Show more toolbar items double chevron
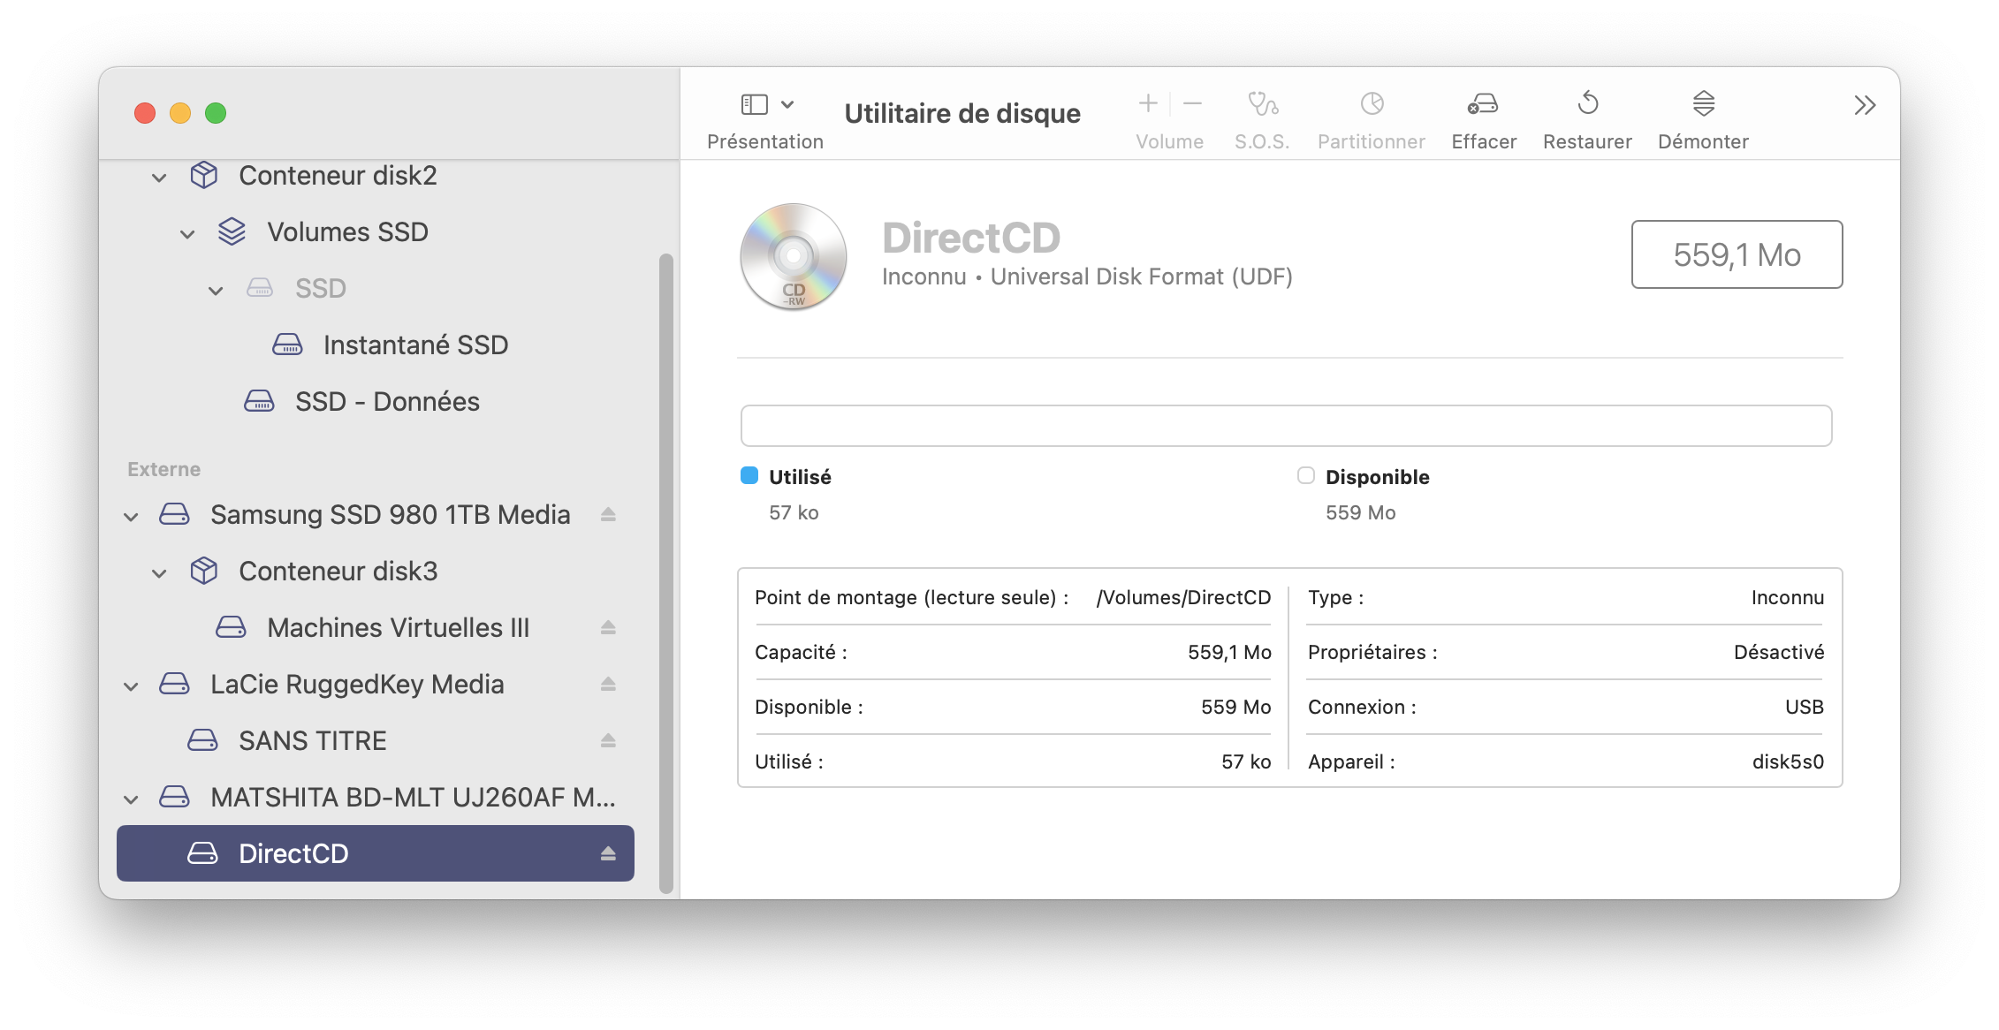This screenshot has width=1999, height=1030. click(x=1865, y=106)
